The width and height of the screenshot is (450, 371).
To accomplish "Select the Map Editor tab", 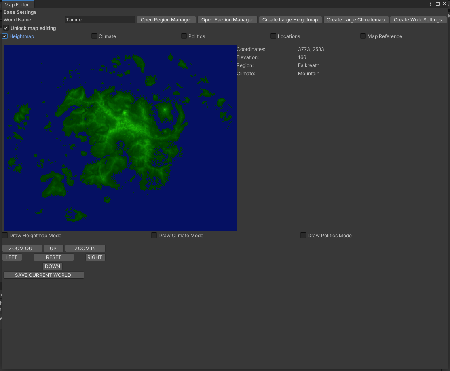I will click(x=17, y=4).
